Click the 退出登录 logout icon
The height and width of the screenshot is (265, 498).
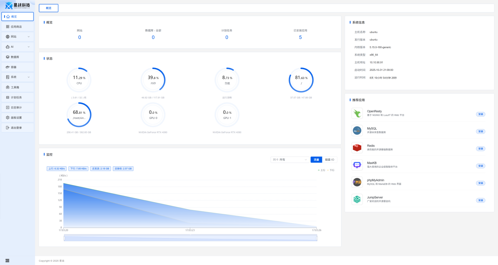[x=8, y=128]
